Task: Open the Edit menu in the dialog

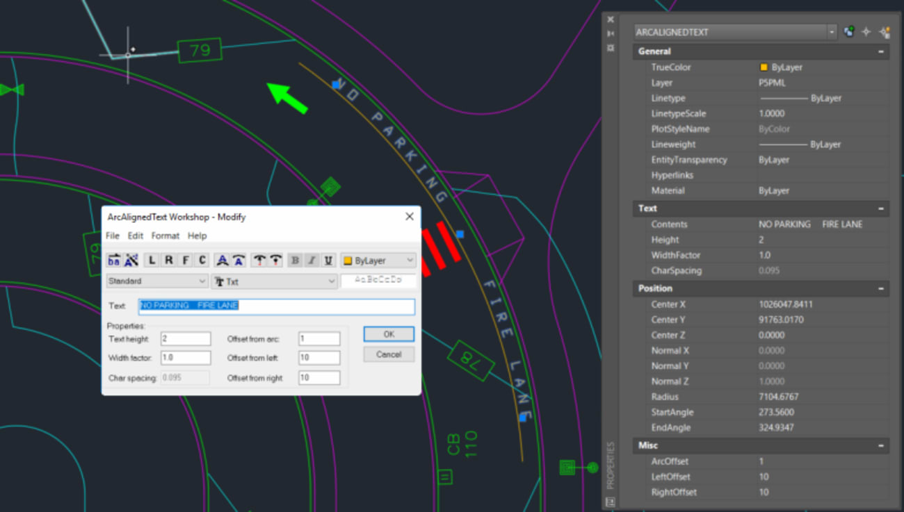Action: 135,236
